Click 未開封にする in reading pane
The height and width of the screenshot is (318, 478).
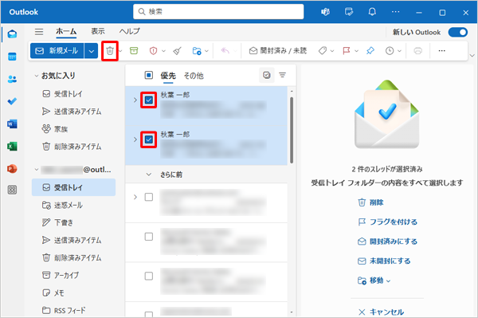coord(384,261)
